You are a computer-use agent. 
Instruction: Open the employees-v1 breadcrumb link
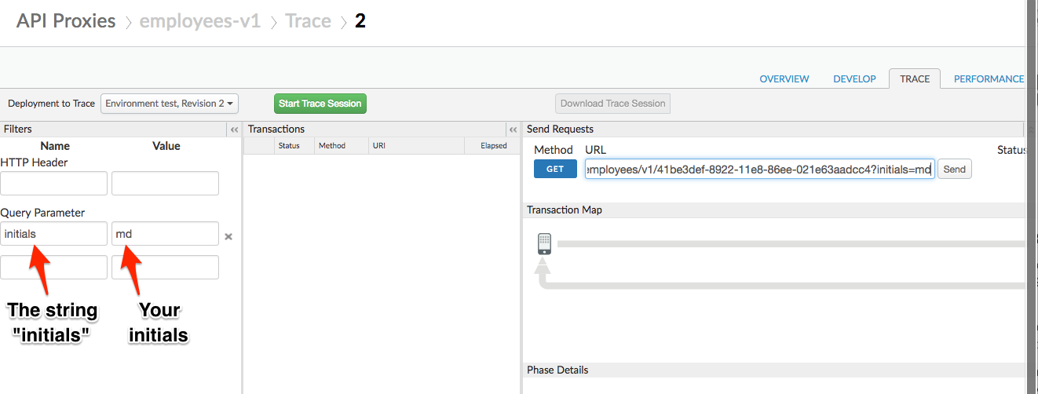(199, 21)
